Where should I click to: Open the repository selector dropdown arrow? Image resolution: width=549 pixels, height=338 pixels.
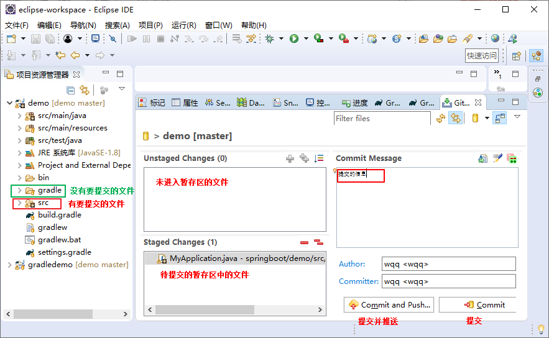coord(487,118)
